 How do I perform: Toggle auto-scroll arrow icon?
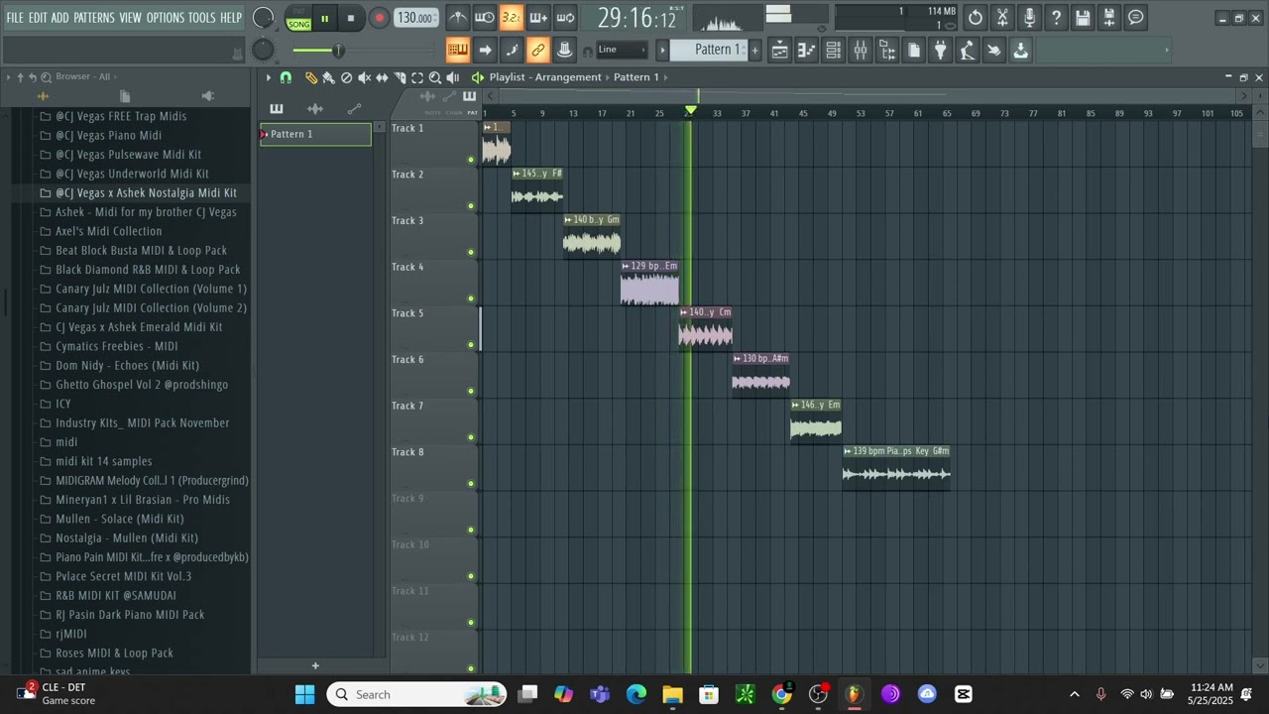[x=484, y=50]
